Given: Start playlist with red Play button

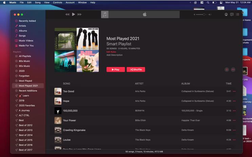Looking at the screenshot, I should click(116, 69).
